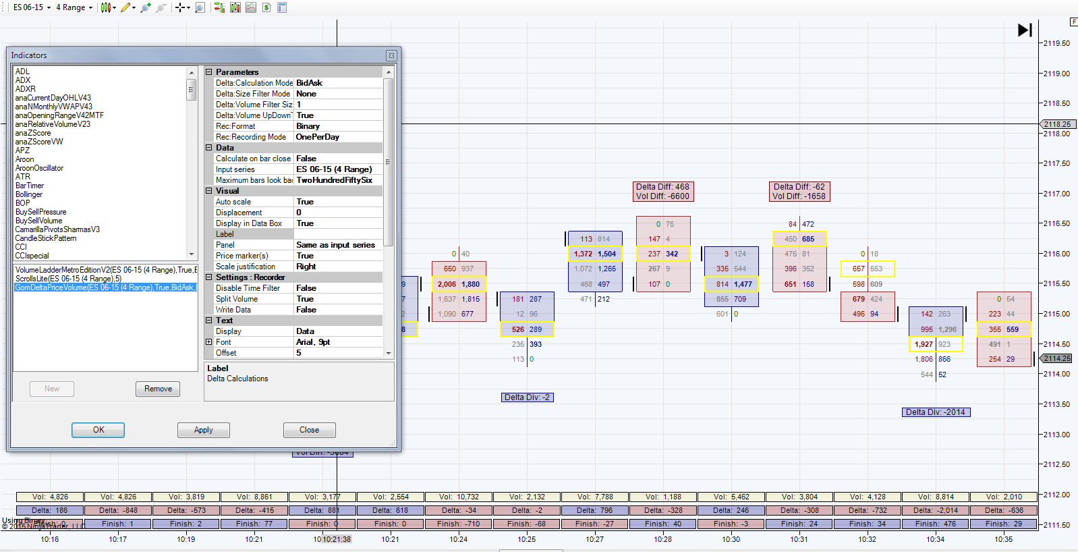Toggle the Chart Trader icon
1078x552 pixels.
pos(219,7)
